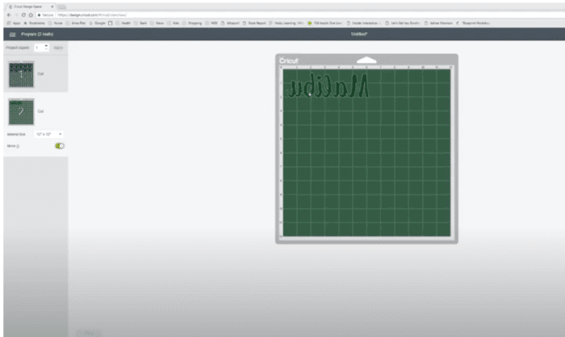
Task: Open the Apps bookmarks shortcut
Action: tap(14, 23)
